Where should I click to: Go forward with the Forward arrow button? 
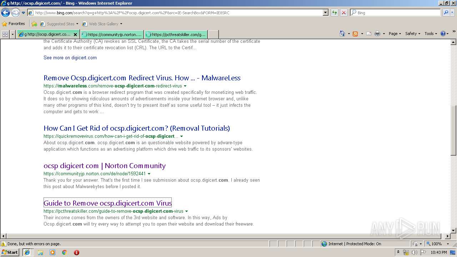pyautogui.click(x=15, y=12)
